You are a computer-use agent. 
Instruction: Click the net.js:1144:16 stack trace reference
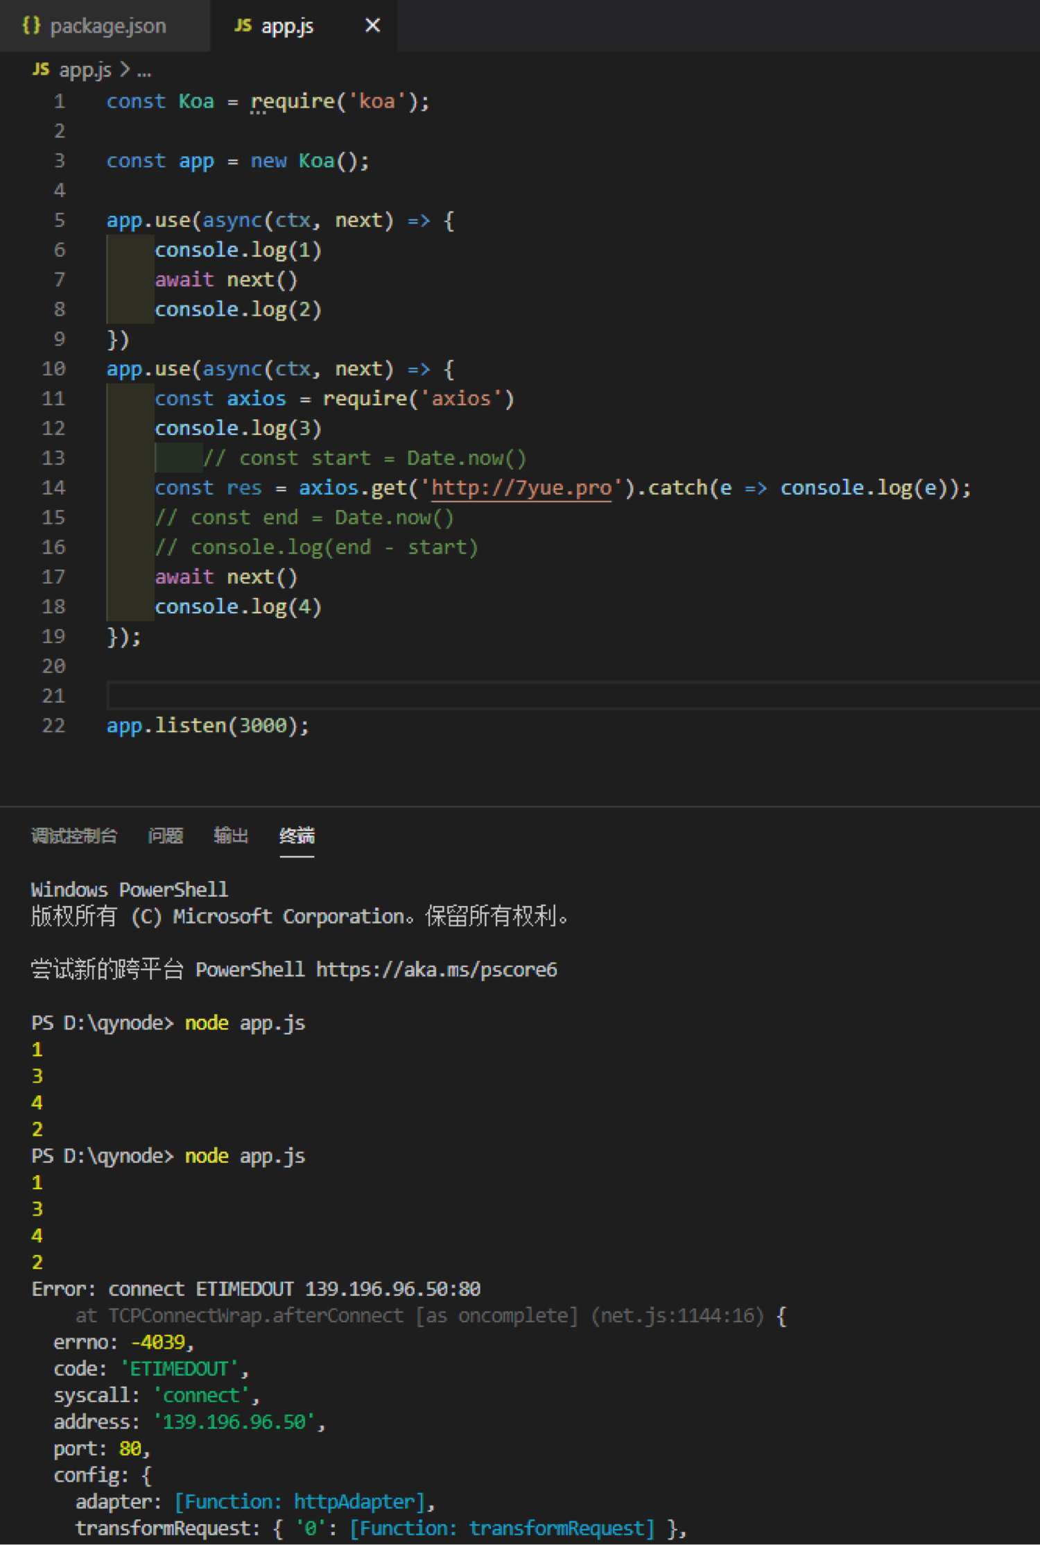click(x=677, y=1315)
